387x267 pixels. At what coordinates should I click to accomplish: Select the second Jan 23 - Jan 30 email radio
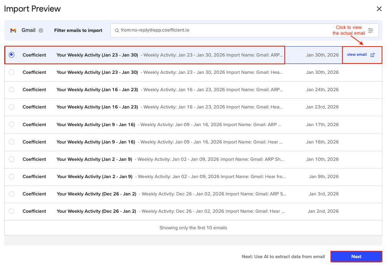[12, 72]
